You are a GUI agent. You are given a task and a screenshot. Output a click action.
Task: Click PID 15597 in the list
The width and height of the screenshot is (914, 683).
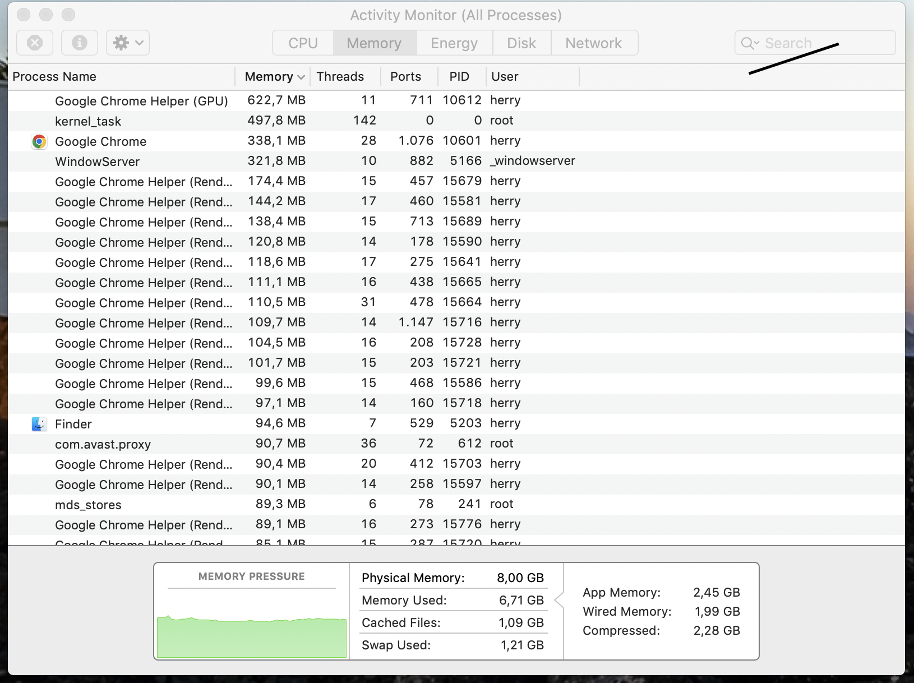[x=462, y=484]
